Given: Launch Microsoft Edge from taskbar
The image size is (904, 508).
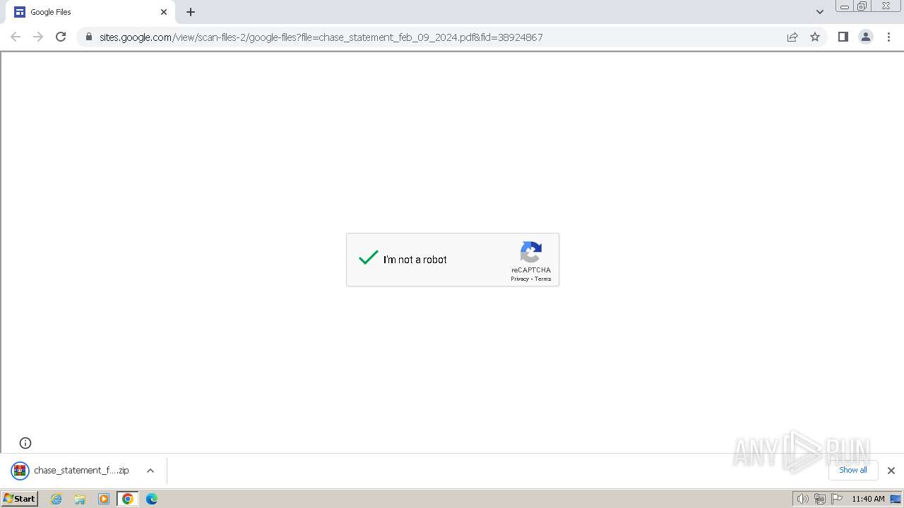Looking at the screenshot, I should 152,499.
